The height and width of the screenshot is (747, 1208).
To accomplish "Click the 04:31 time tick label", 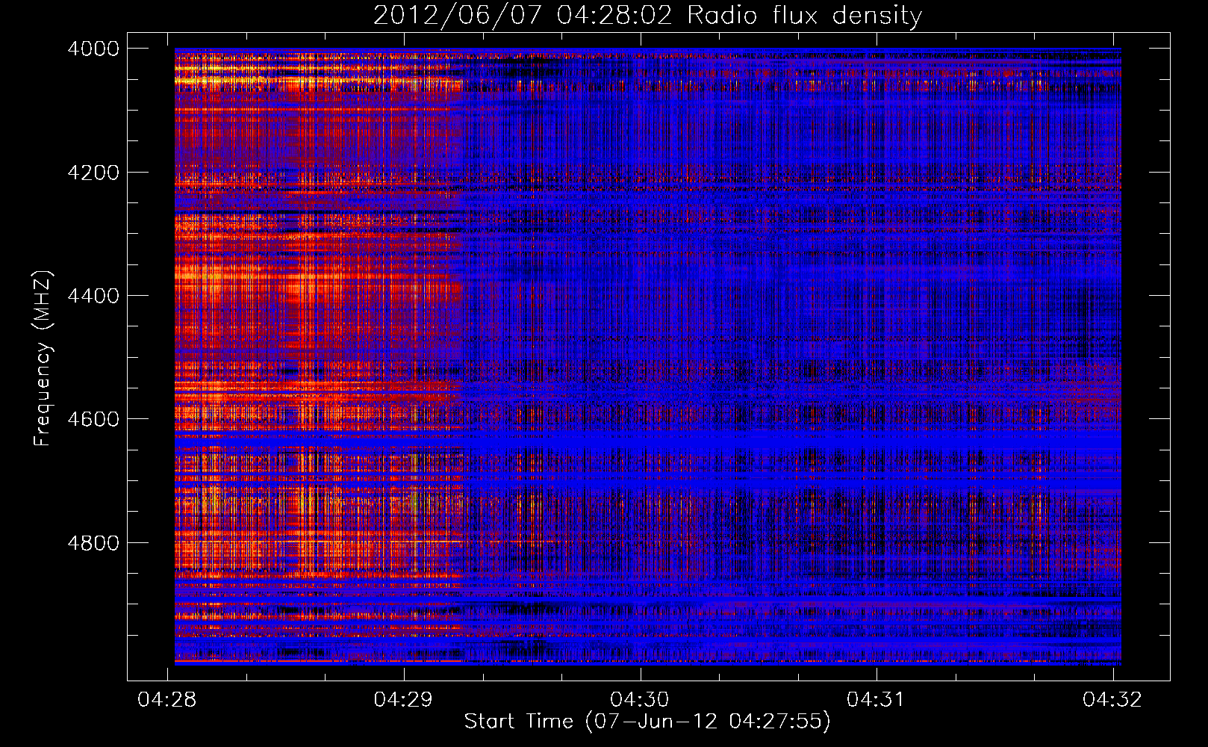I will point(877,699).
